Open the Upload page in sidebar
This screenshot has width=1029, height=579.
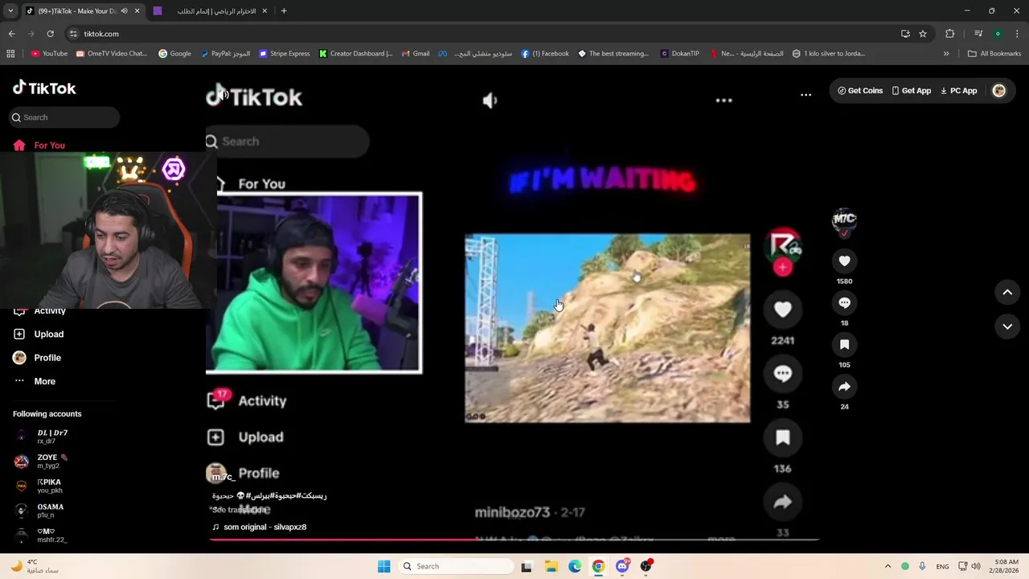tap(39, 334)
